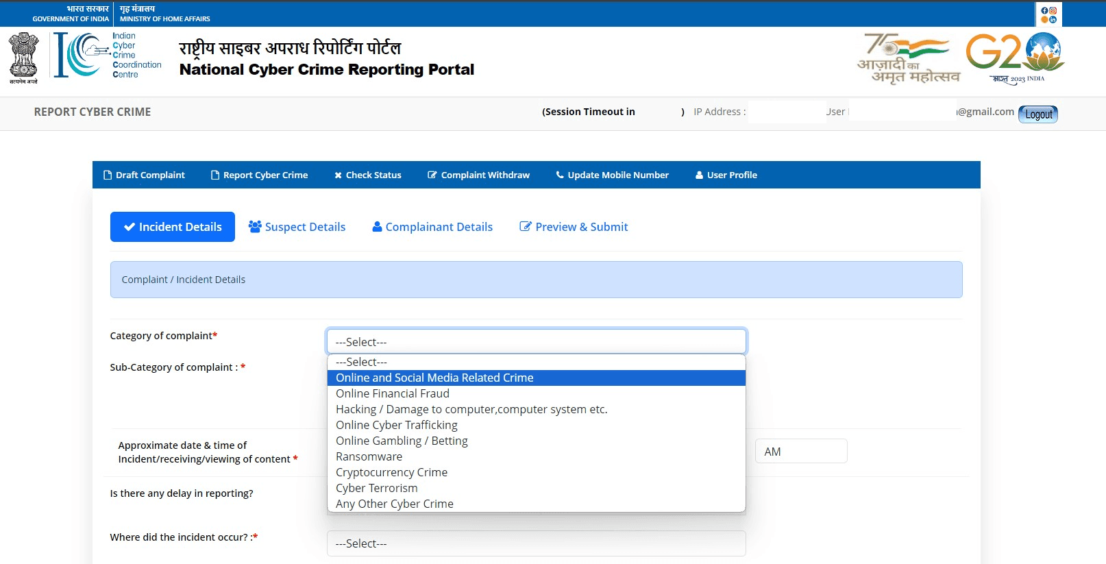Click the Ministry of Home Affairs text
The image size is (1106, 564).
point(165,19)
